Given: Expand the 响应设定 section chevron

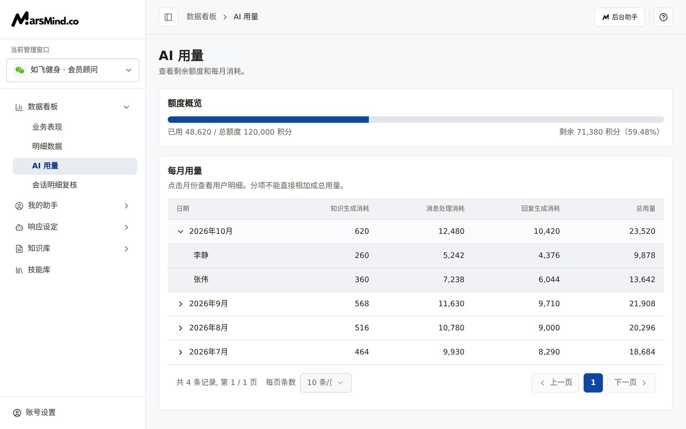Looking at the screenshot, I should pos(126,227).
